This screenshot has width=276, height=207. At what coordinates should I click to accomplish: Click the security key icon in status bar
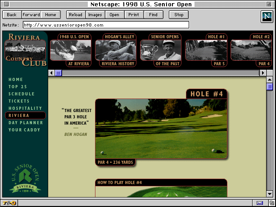point(9,203)
